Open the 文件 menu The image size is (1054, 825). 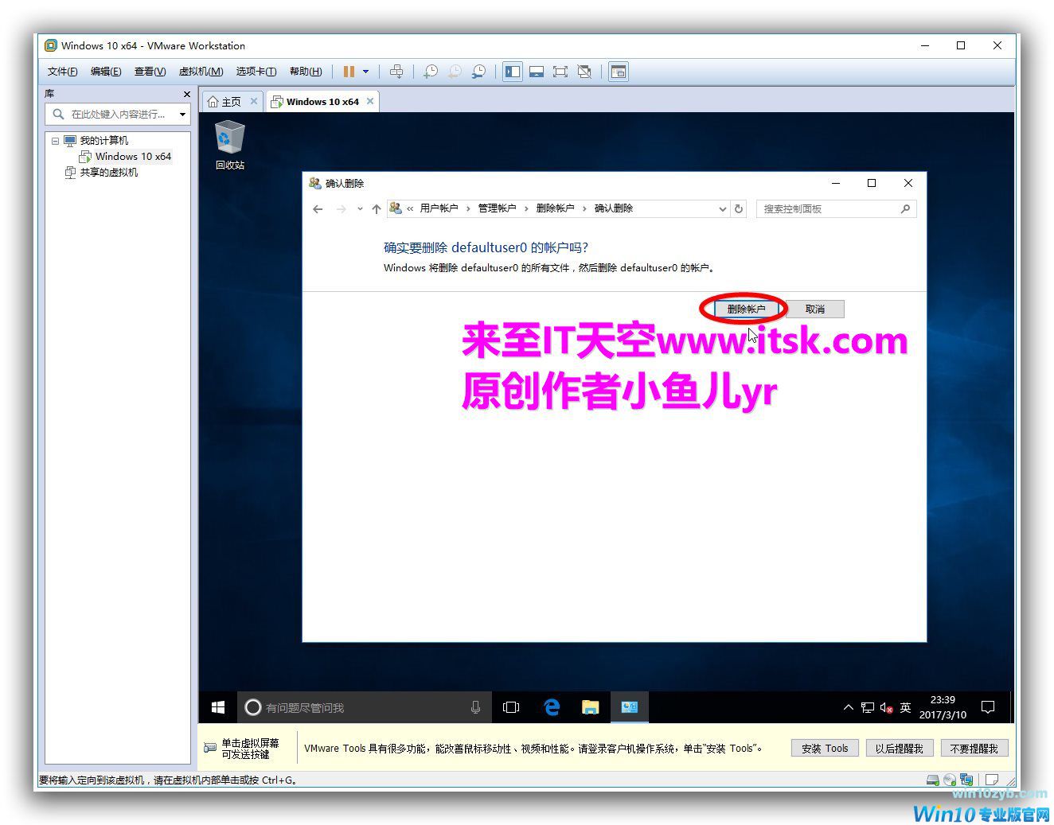coord(63,72)
